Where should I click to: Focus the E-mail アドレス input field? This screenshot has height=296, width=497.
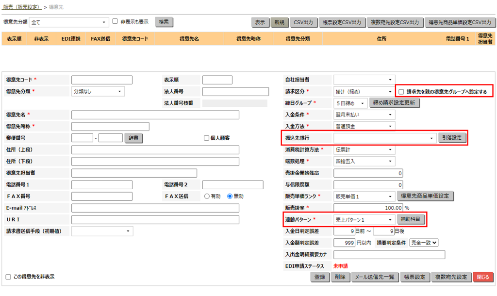(155, 208)
